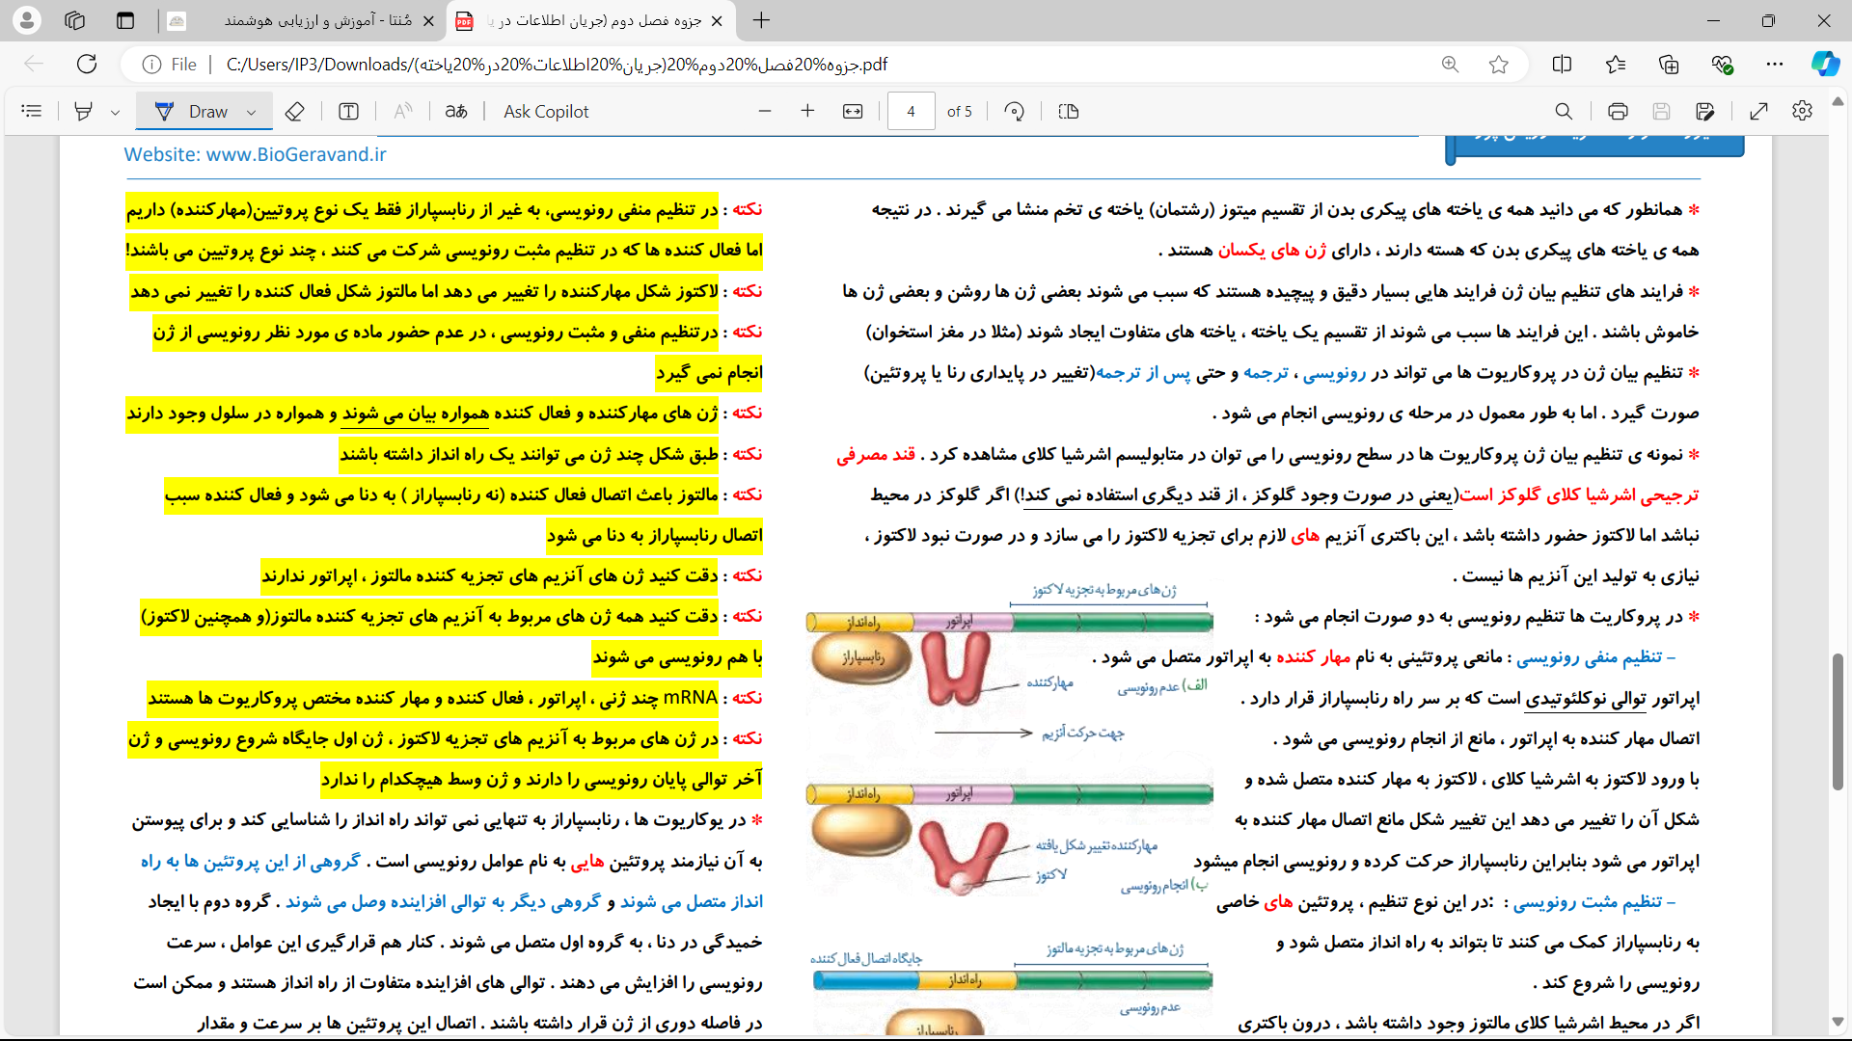Click the red words مهار کننده
This screenshot has width=1852, height=1041.
click(1313, 657)
